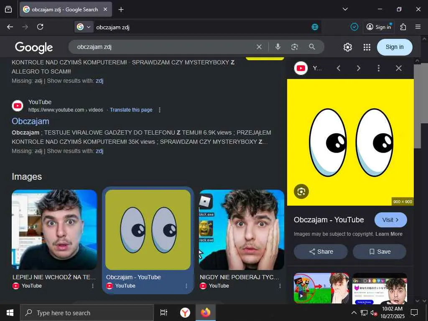428x321 pixels.
Task: Open Google quick settings gear
Action: click(x=347, y=47)
